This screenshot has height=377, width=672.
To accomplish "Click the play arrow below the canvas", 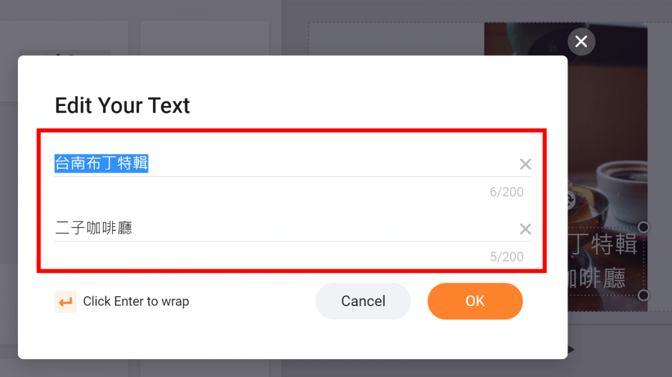I will (x=571, y=350).
